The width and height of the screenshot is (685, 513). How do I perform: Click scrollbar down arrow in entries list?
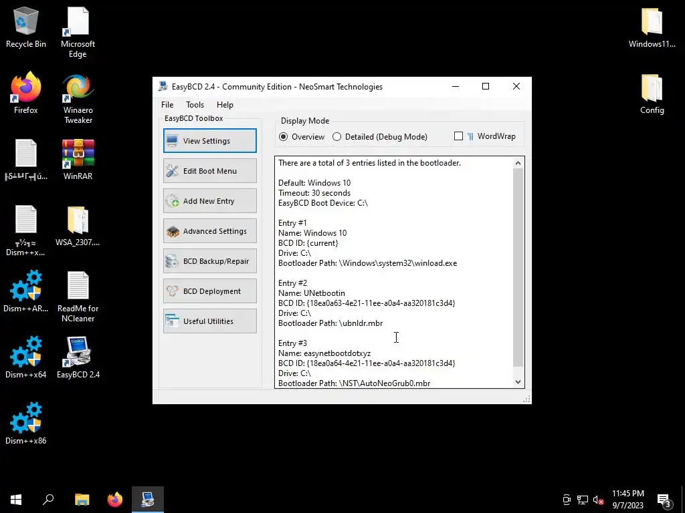[x=518, y=381]
